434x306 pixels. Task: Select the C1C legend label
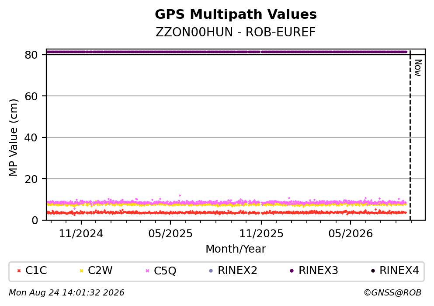click(36, 271)
